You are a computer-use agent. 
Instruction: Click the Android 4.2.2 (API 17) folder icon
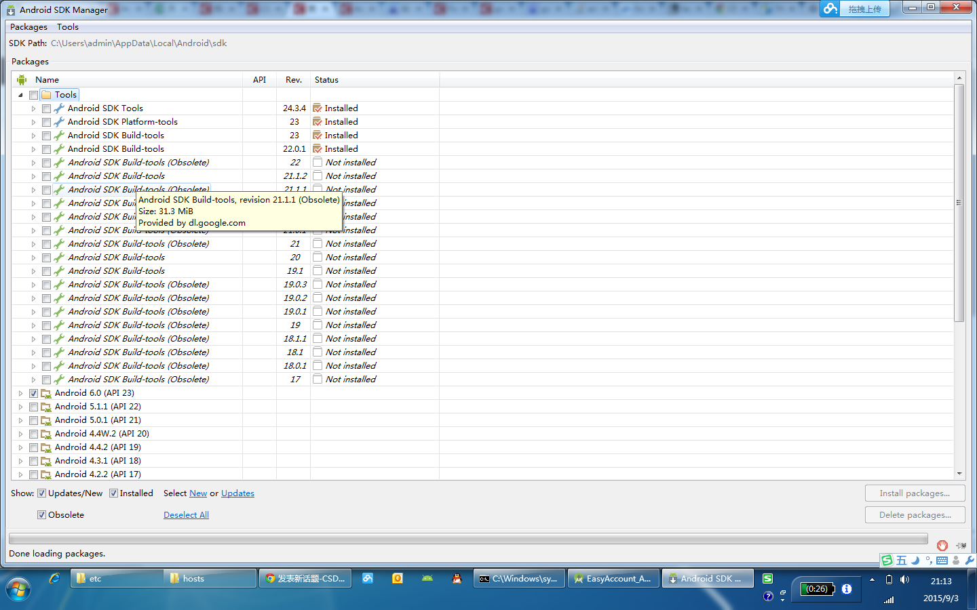point(46,474)
